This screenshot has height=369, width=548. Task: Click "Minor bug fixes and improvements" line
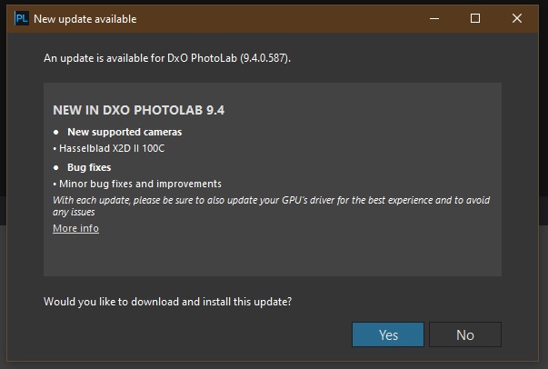[137, 184]
